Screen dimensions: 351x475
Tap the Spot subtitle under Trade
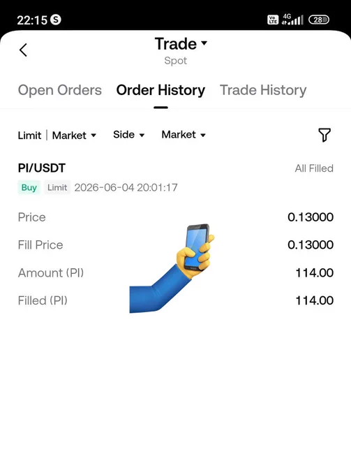176,61
